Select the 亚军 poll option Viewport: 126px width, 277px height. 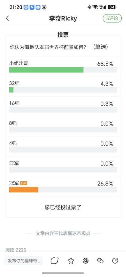63,166
